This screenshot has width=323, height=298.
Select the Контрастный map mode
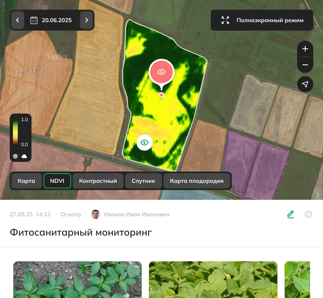pos(98,181)
